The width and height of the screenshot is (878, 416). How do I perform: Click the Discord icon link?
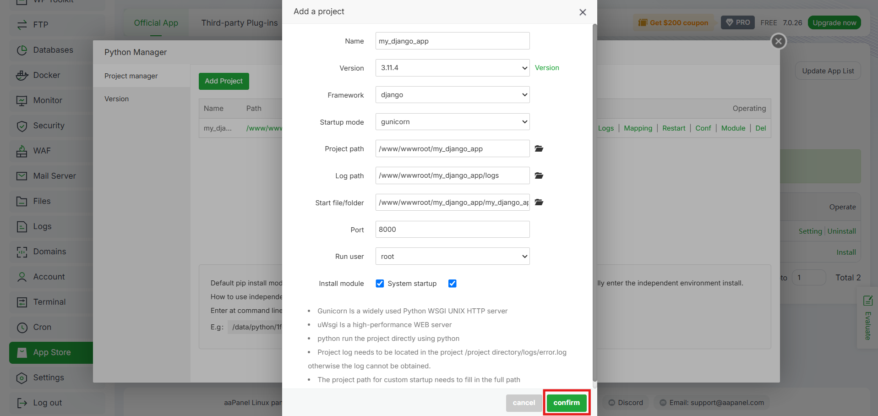pyautogui.click(x=611, y=403)
